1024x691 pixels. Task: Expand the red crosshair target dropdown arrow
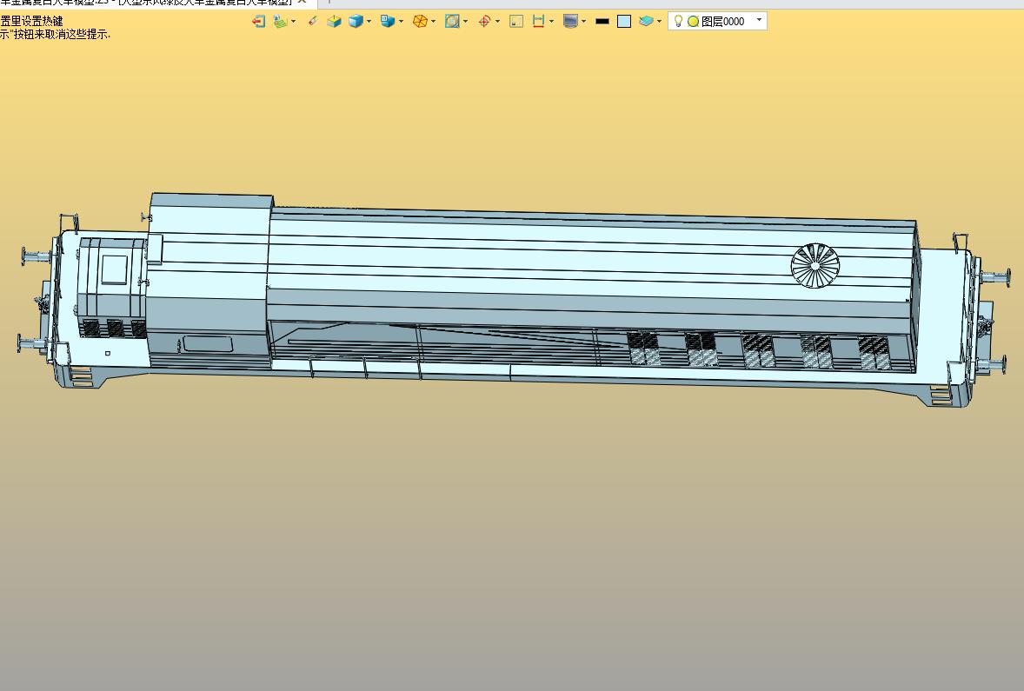(x=498, y=22)
